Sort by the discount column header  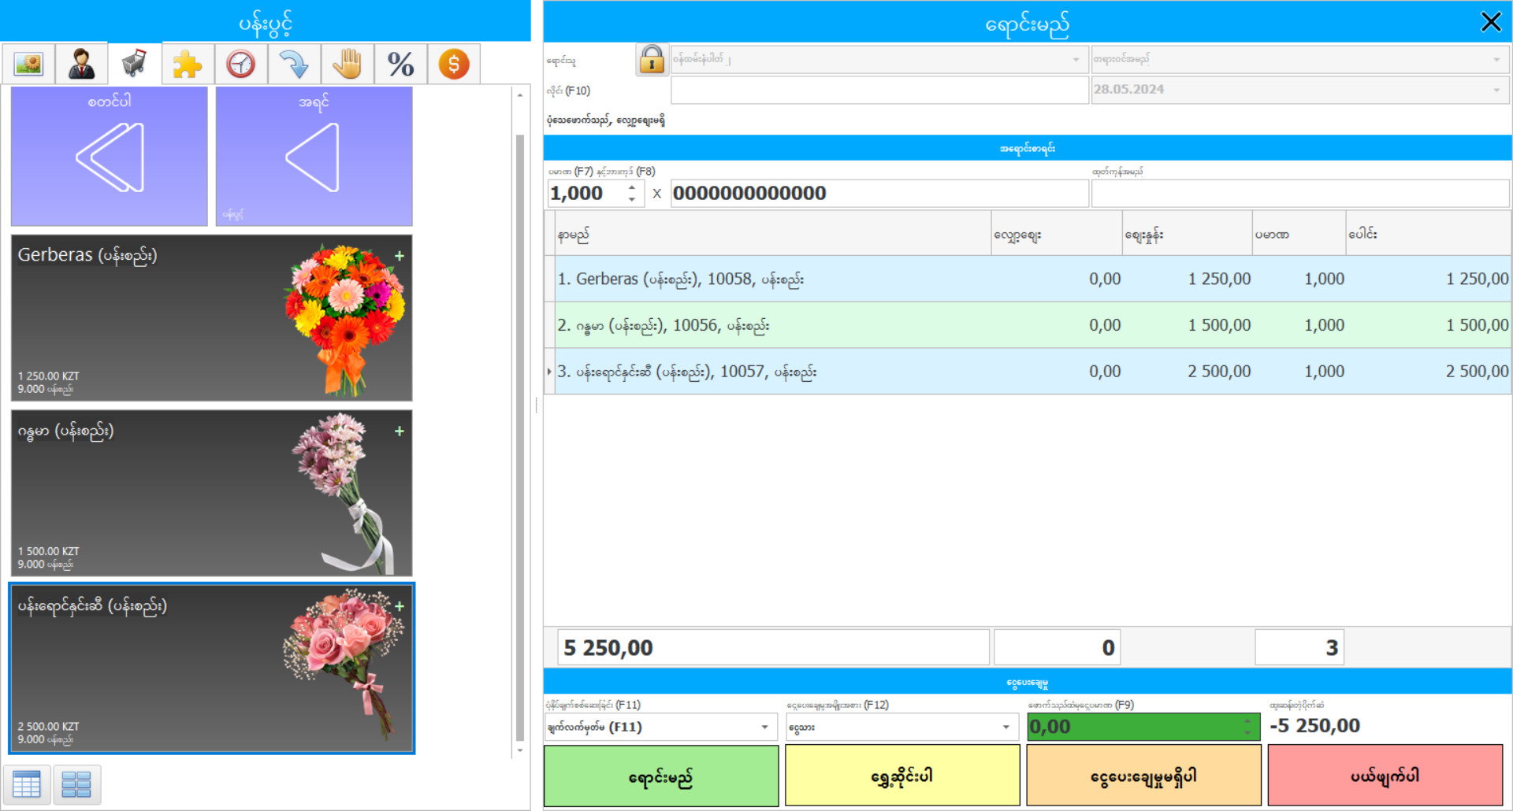pos(1057,234)
